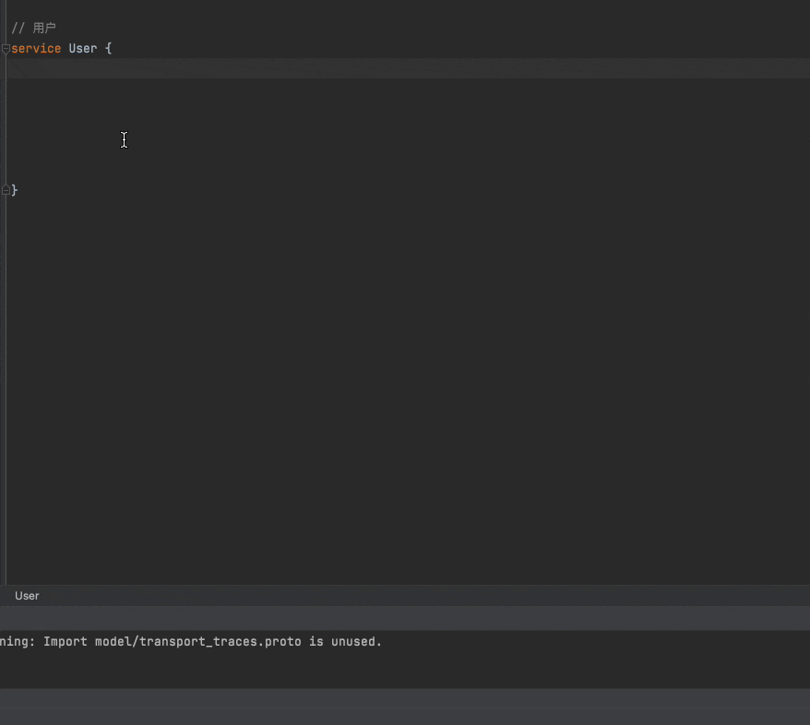This screenshot has width=810, height=725.
Task: Click the User breadcrumb
Action: click(27, 596)
